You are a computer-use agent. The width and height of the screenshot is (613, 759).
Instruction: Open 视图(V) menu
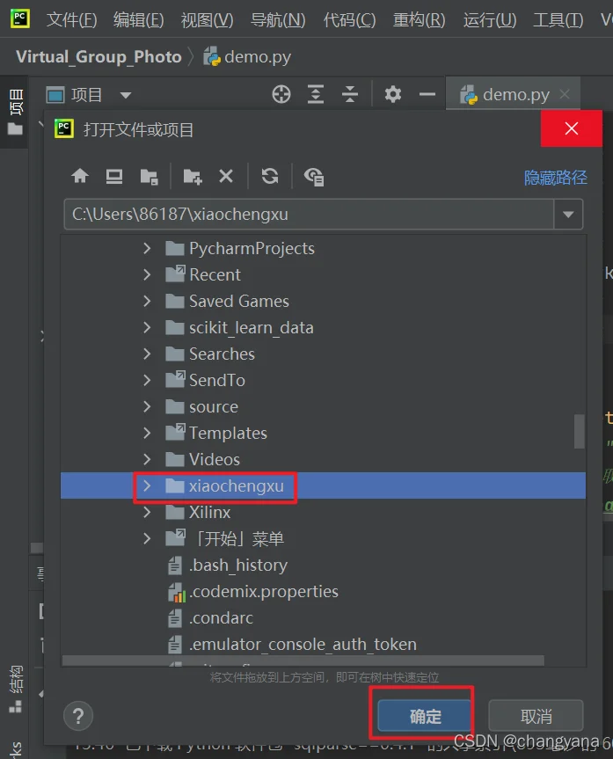(207, 20)
